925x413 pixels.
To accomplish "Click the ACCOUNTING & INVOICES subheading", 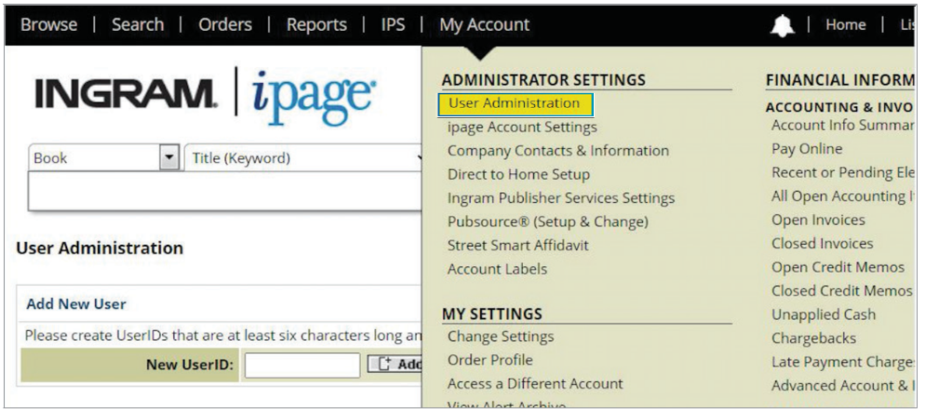I will tap(839, 107).
